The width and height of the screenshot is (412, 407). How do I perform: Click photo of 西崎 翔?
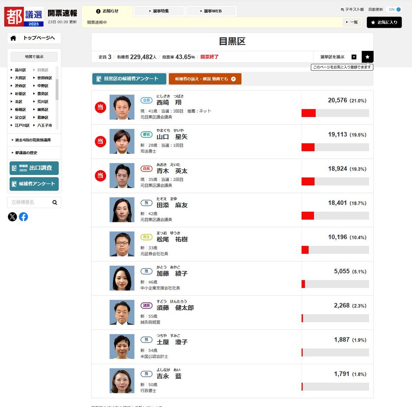click(x=122, y=107)
